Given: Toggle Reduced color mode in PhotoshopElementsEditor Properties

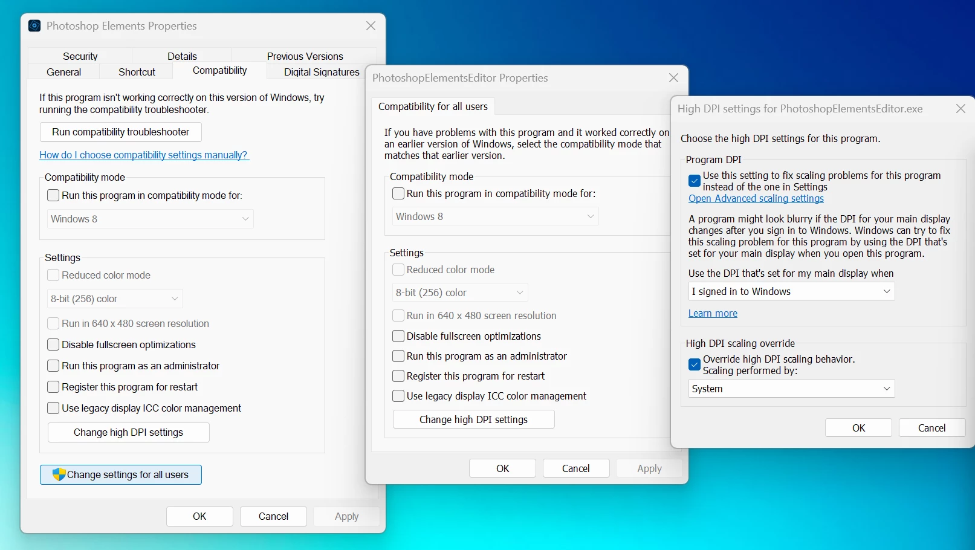Looking at the screenshot, I should [398, 270].
